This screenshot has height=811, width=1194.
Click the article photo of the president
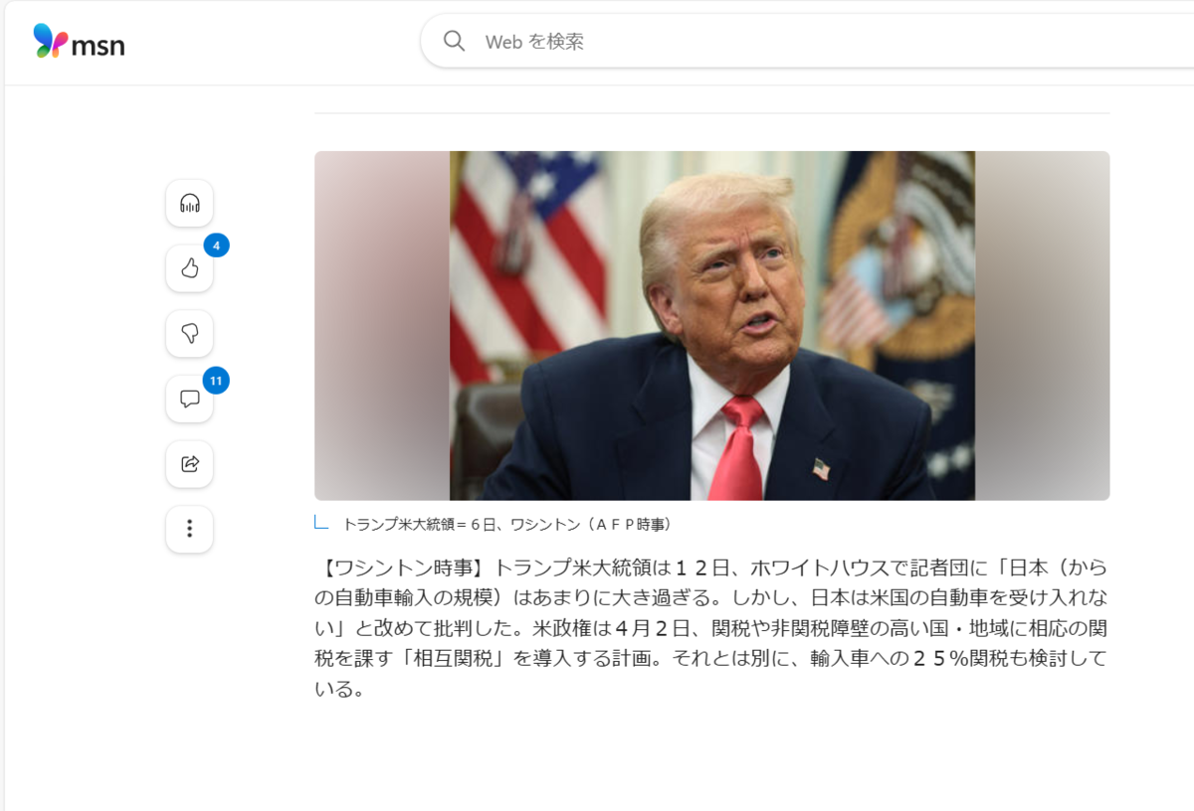pos(712,326)
